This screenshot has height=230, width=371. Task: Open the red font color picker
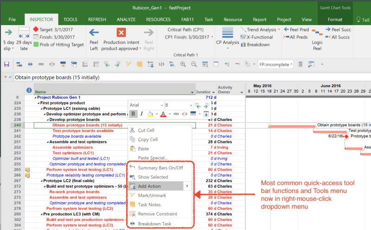170,114
